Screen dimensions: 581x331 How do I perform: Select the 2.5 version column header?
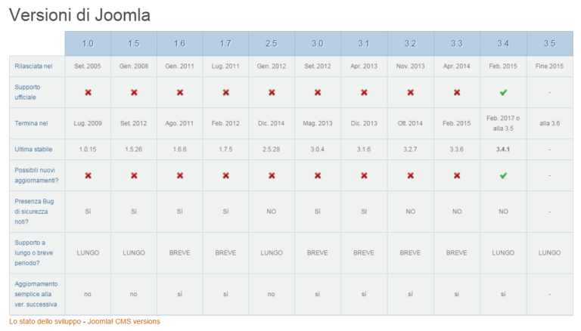(x=272, y=43)
